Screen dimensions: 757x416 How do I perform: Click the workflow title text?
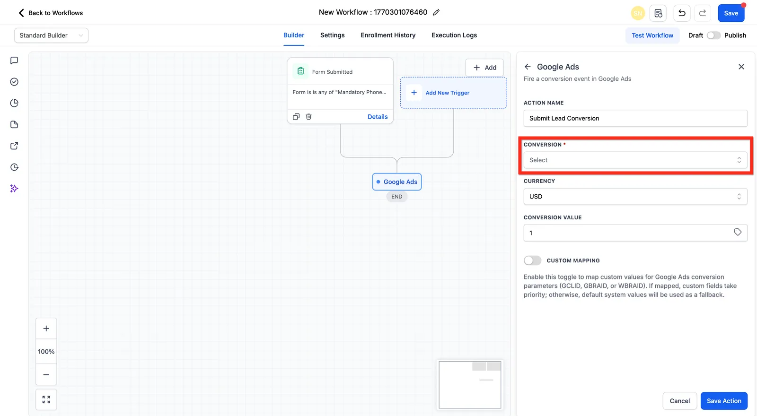coord(373,12)
